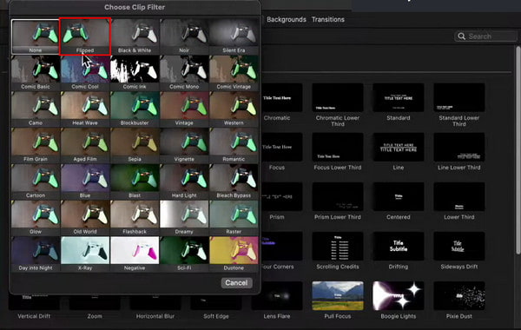Screen dimensions: 521x330
Task: Apply the Negative filter
Action: coord(135,254)
